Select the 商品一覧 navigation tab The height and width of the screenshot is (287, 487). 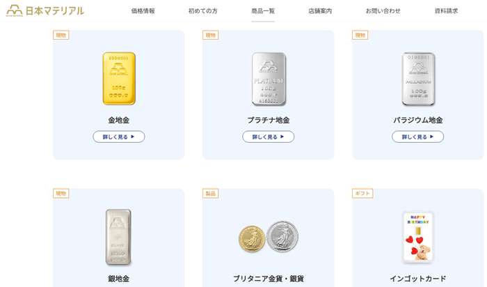coord(263,11)
